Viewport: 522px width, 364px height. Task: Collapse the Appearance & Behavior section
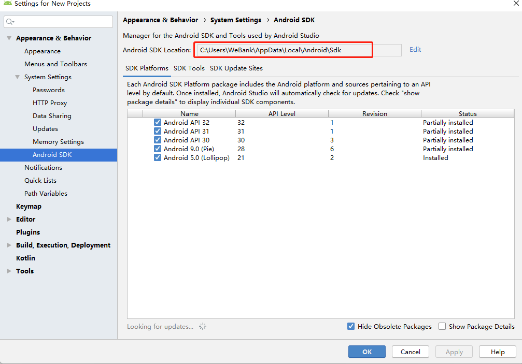tap(9, 38)
